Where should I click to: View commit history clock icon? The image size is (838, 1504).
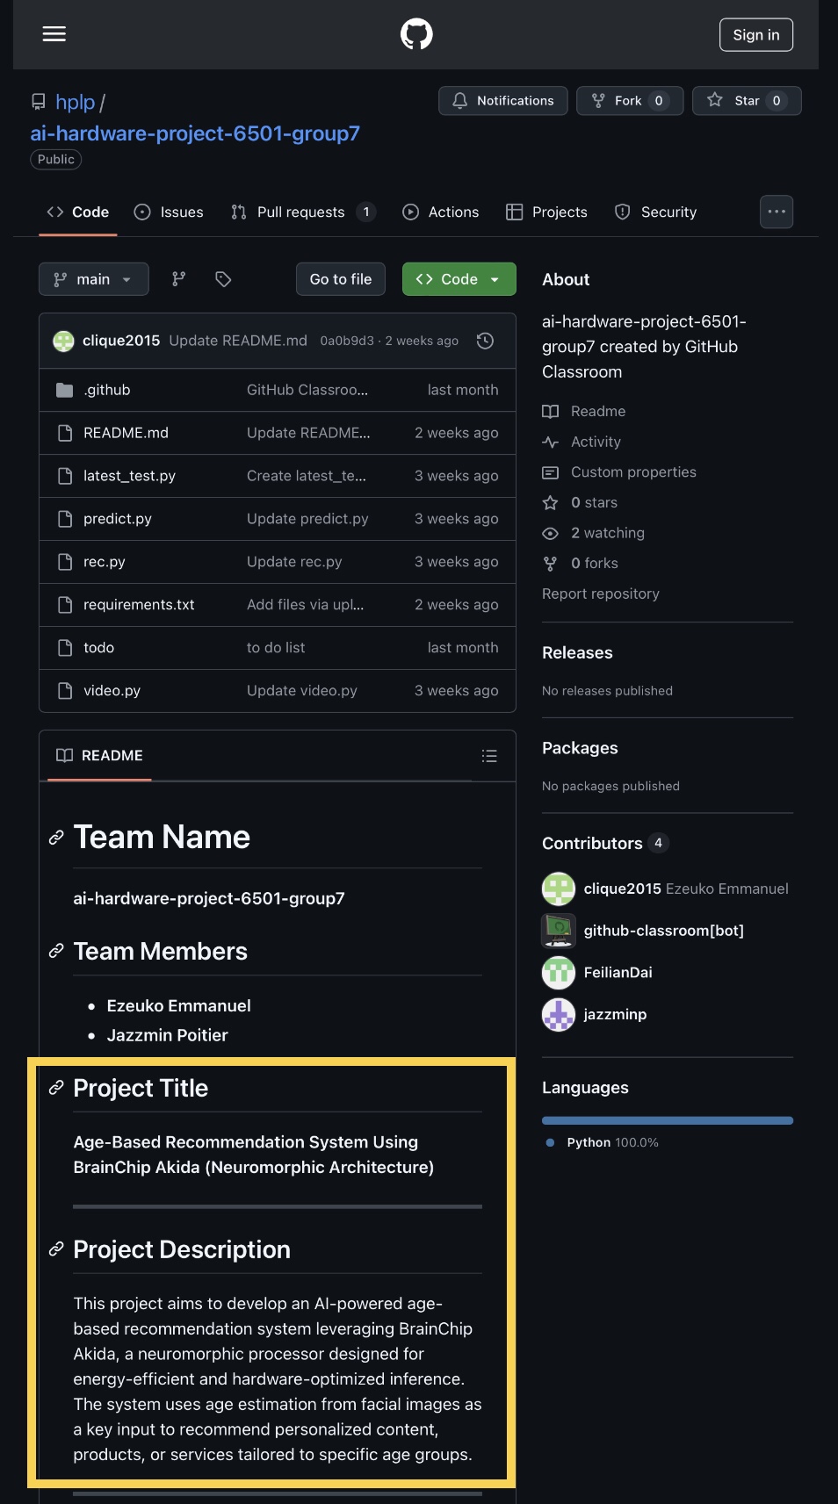pyautogui.click(x=485, y=341)
